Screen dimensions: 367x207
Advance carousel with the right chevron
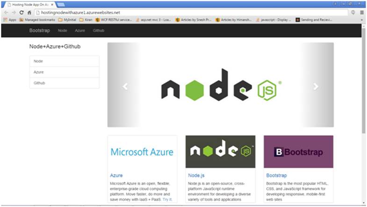coord(316,86)
